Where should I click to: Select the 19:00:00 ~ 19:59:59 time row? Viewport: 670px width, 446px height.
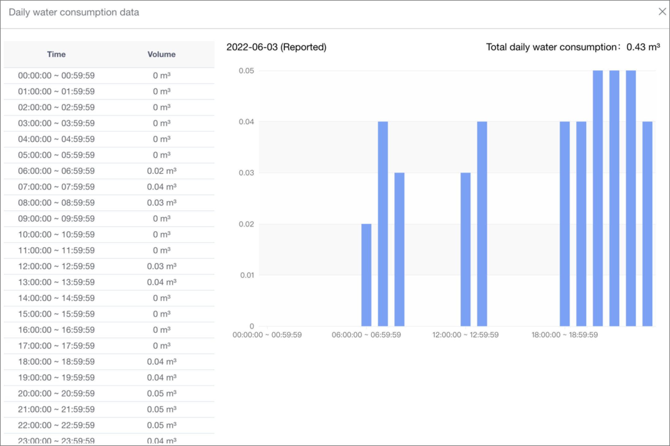109,378
